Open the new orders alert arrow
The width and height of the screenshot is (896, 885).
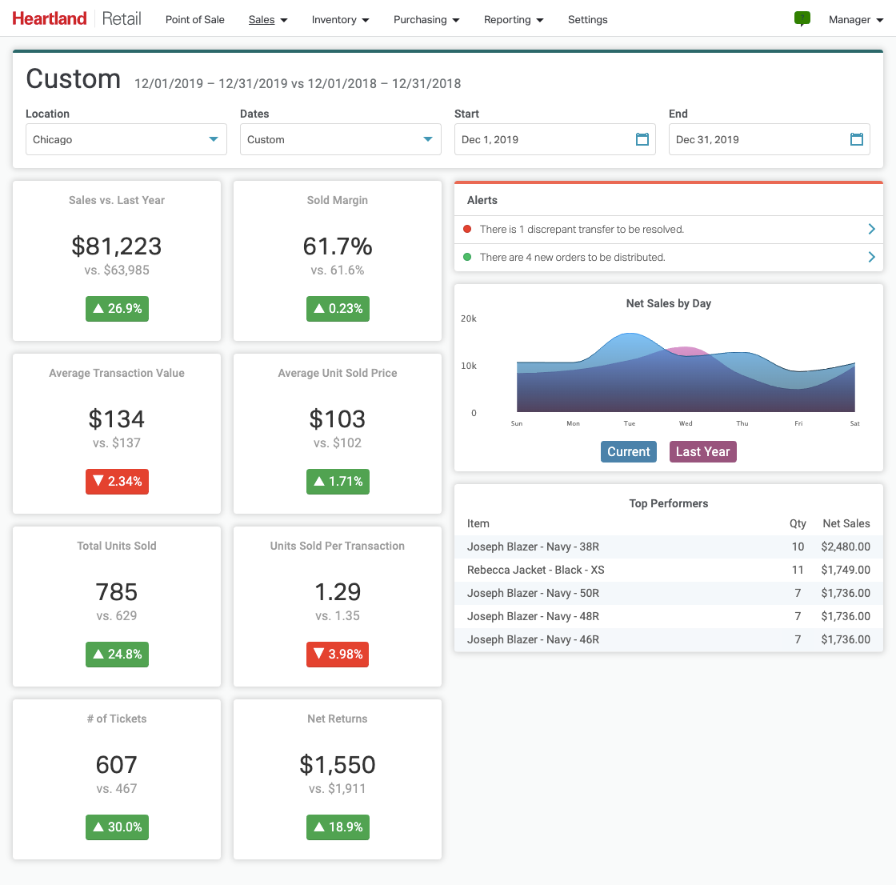(x=871, y=258)
